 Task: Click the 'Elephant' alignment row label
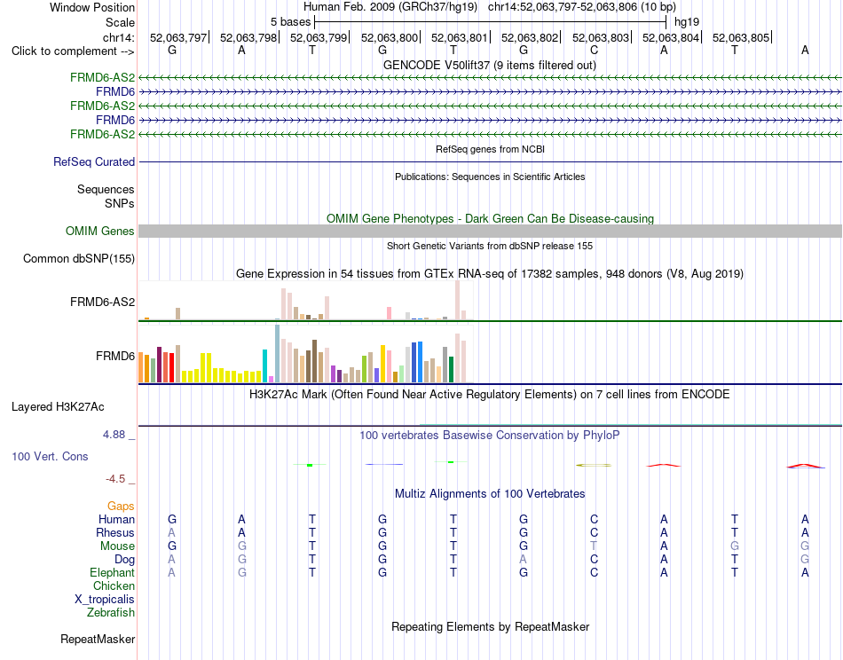(113, 572)
